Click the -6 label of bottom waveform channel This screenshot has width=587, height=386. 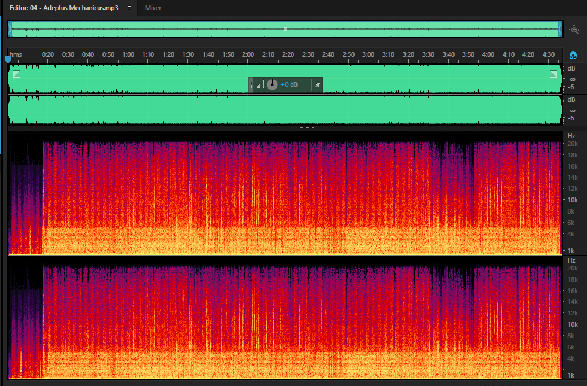tap(571, 118)
